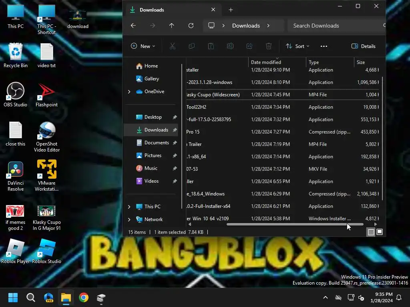Click the File Explorer taskbar icon
This screenshot has height=307, width=410.
pos(66,297)
